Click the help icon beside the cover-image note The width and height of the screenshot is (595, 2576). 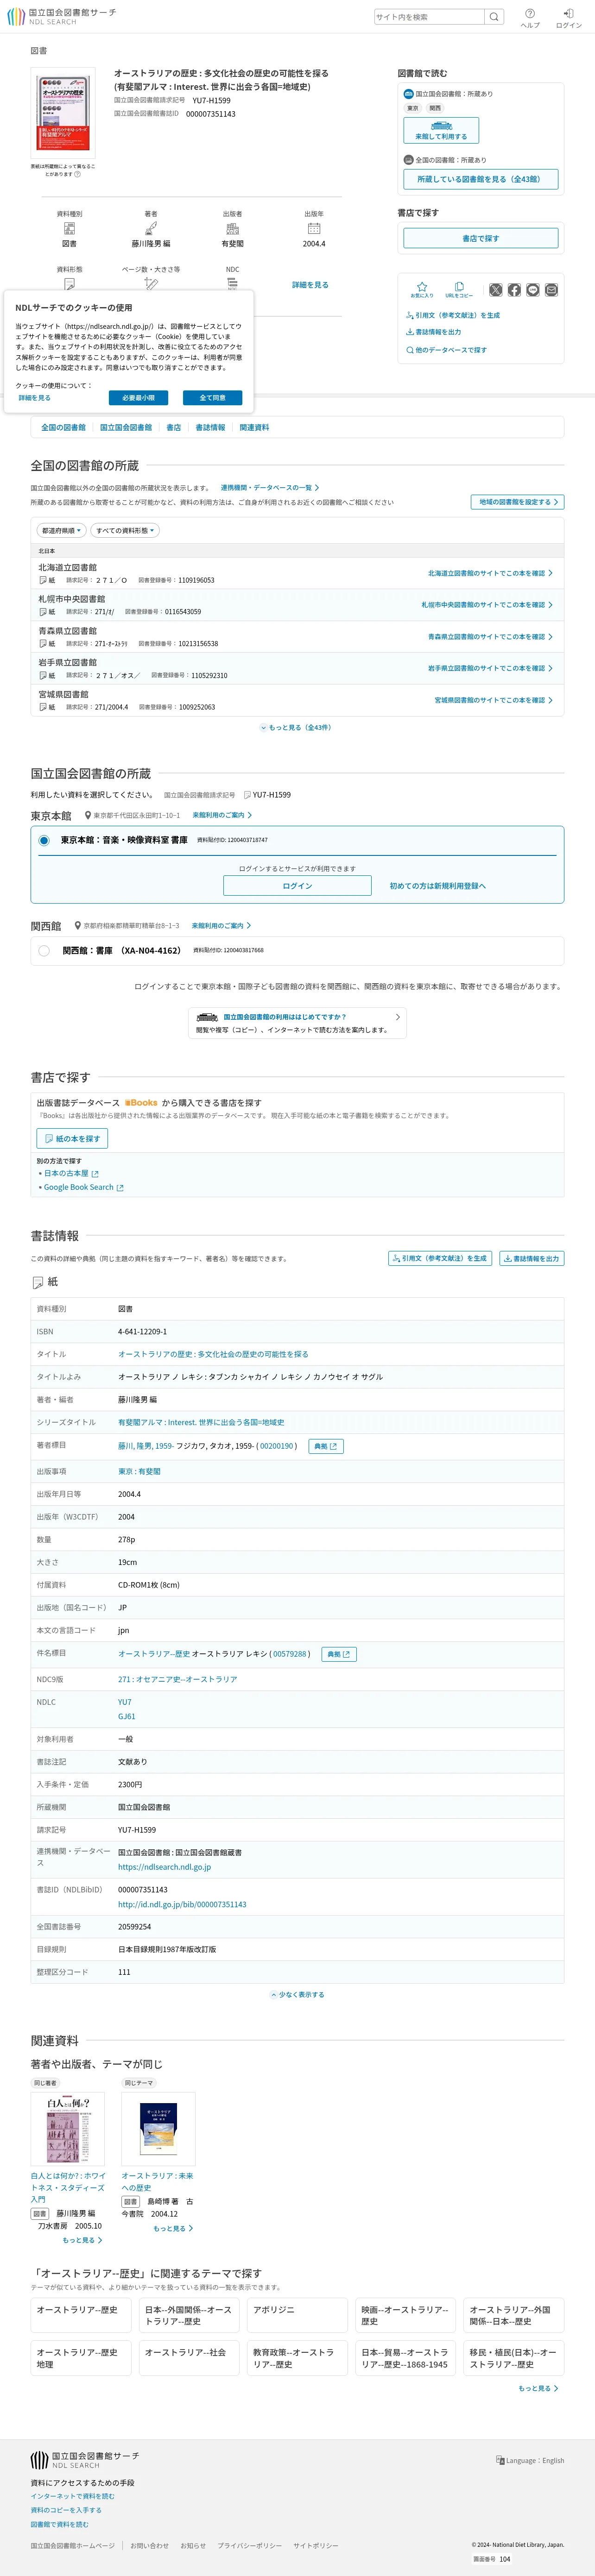click(77, 174)
